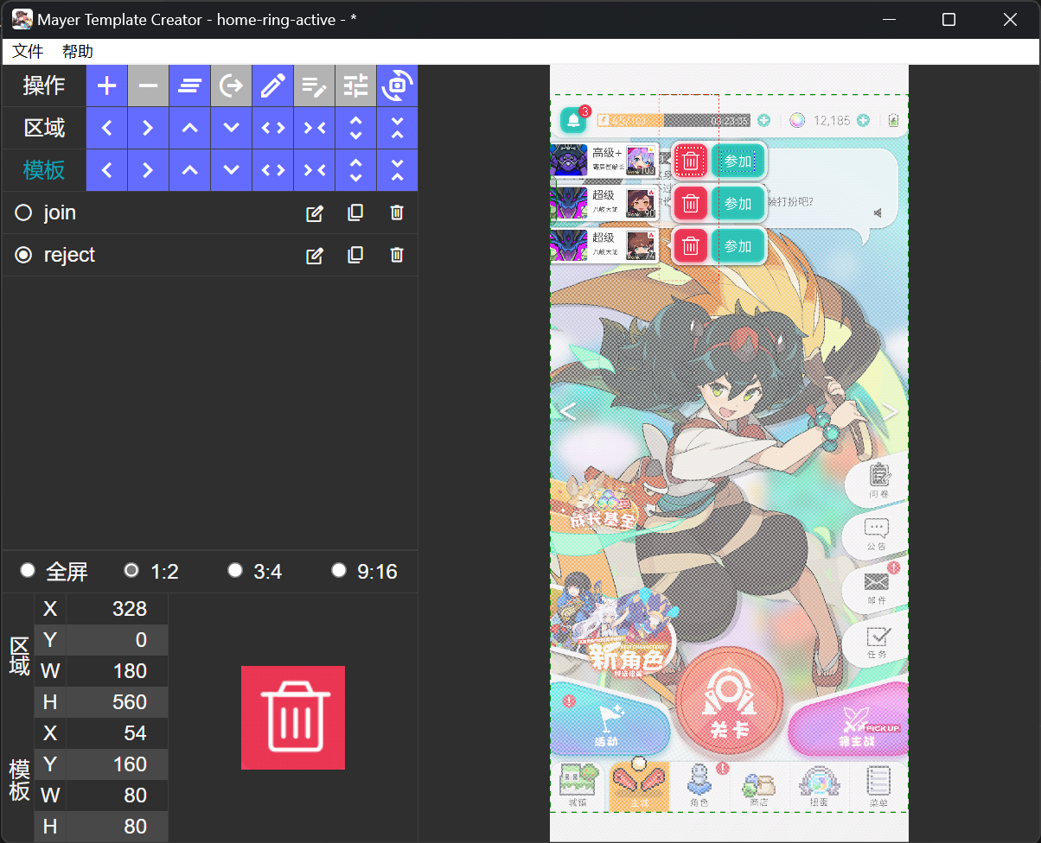Select the reject template radio button

24,255
